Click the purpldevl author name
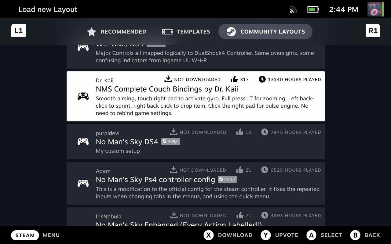Screen dimensions: 391x244 click(108, 133)
